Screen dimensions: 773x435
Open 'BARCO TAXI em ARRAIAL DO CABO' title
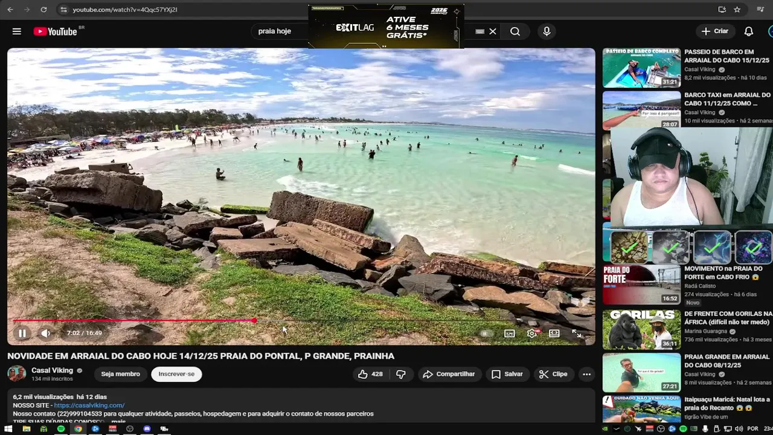pos(727,99)
